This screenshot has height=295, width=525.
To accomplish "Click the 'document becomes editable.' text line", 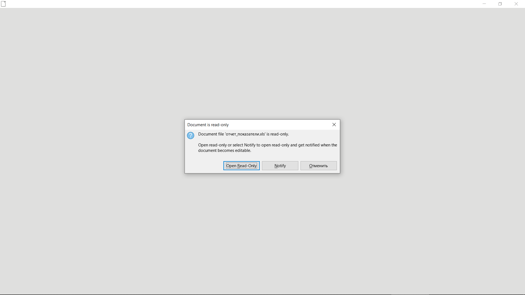I will point(224,151).
